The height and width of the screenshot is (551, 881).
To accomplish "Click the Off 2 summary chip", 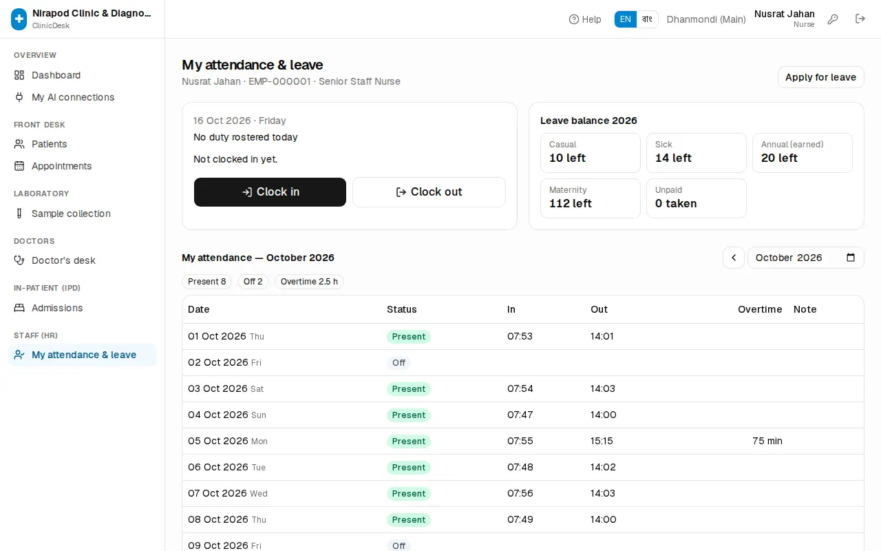I will click(x=253, y=282).
